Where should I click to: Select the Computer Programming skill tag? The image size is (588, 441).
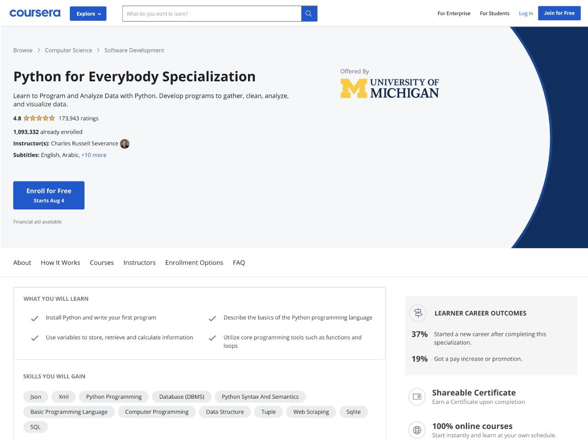coord(157,412)
